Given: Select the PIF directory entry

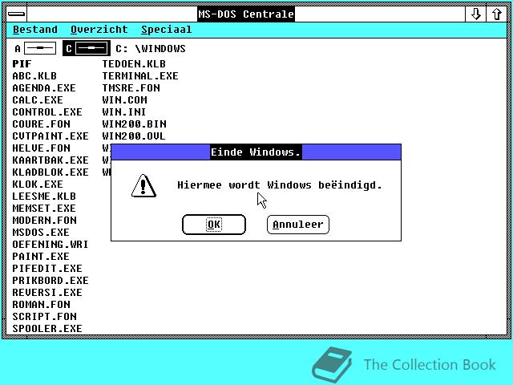Looking at the screenshot, I should [x=22, y=64].
